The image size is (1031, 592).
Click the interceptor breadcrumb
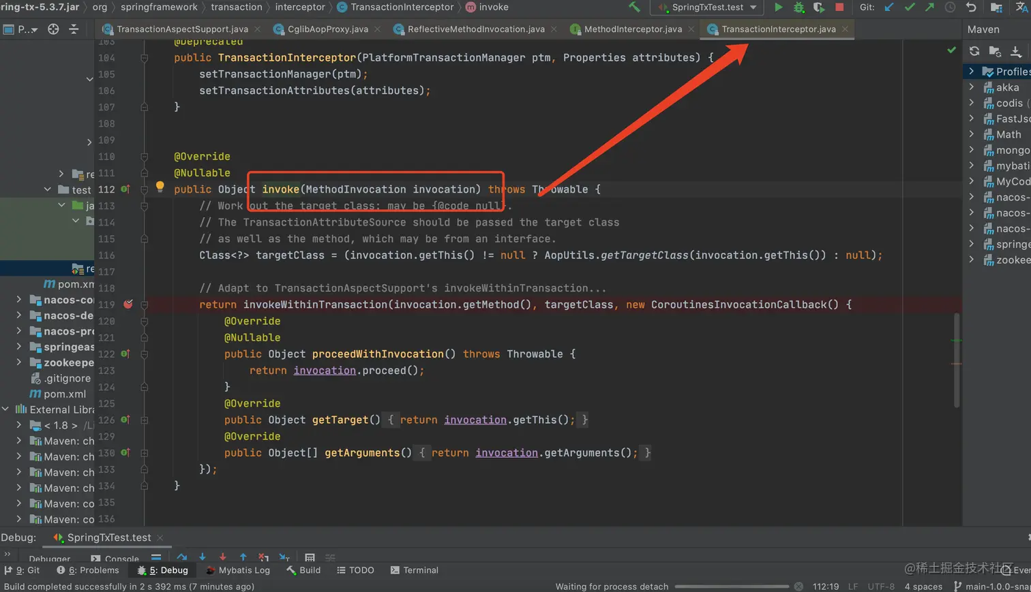[300, 7]
